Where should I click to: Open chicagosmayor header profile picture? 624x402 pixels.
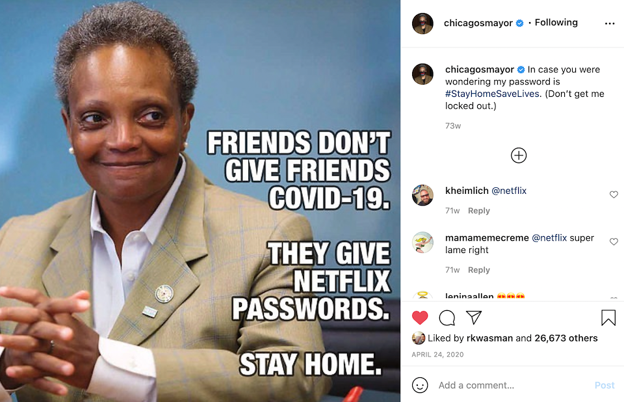pos(422,23)
